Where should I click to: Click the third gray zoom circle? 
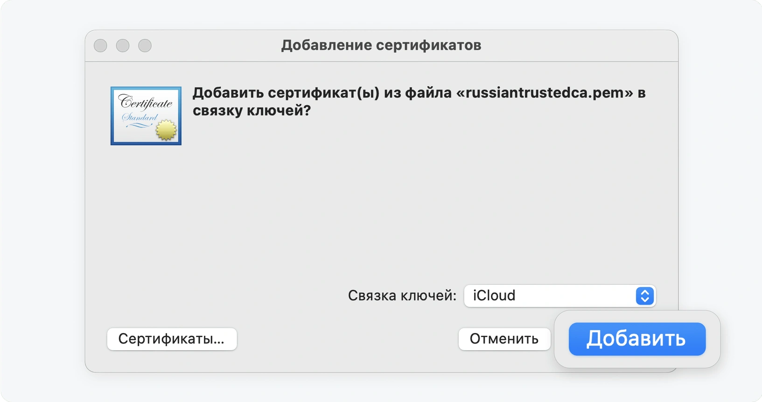coord(145,46)
